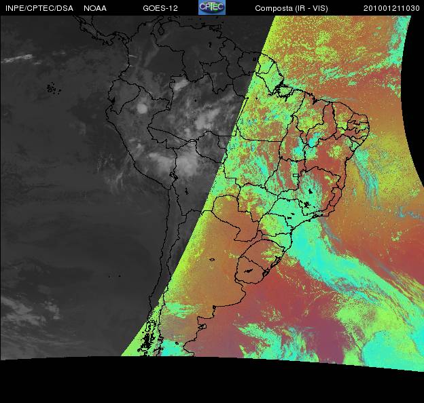The image size is (424, 403).
Task: Select the NOAA text in header
Action: [94, 8]
